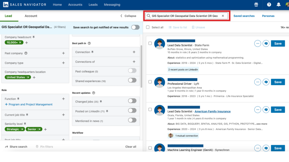This screenshot has width=289, height=162.
Task: Remove the 10,000+ headcount filter
Action: [x=20, y=42]
